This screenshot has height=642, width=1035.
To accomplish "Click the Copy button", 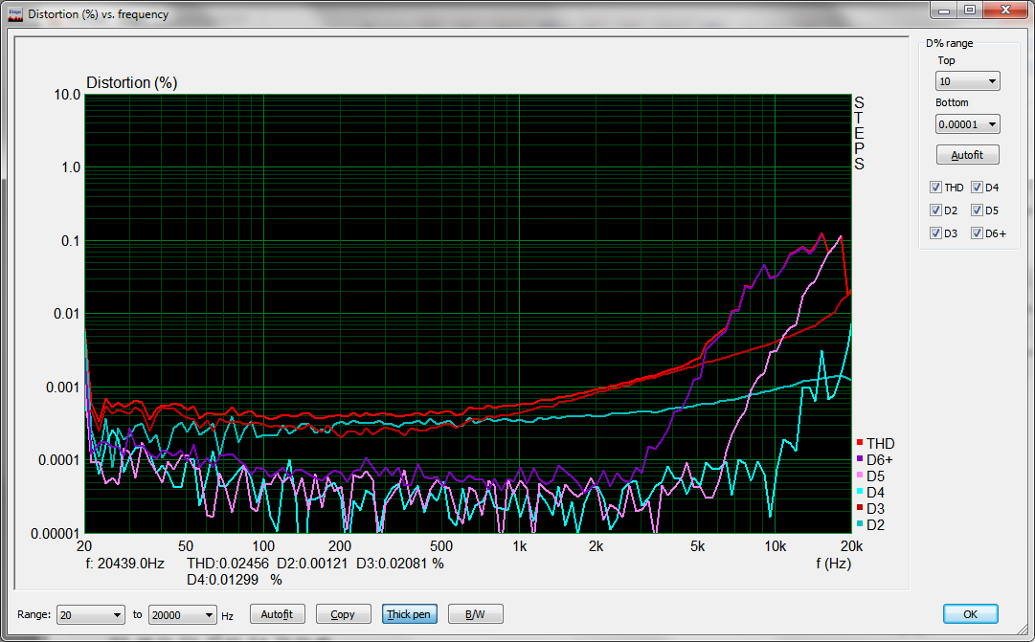I will 342,614.
